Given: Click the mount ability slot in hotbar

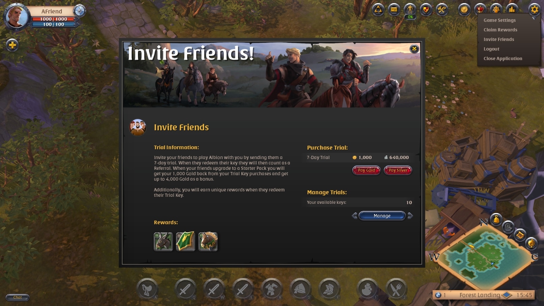Looking at the screenshot, I should click(147, 289).
